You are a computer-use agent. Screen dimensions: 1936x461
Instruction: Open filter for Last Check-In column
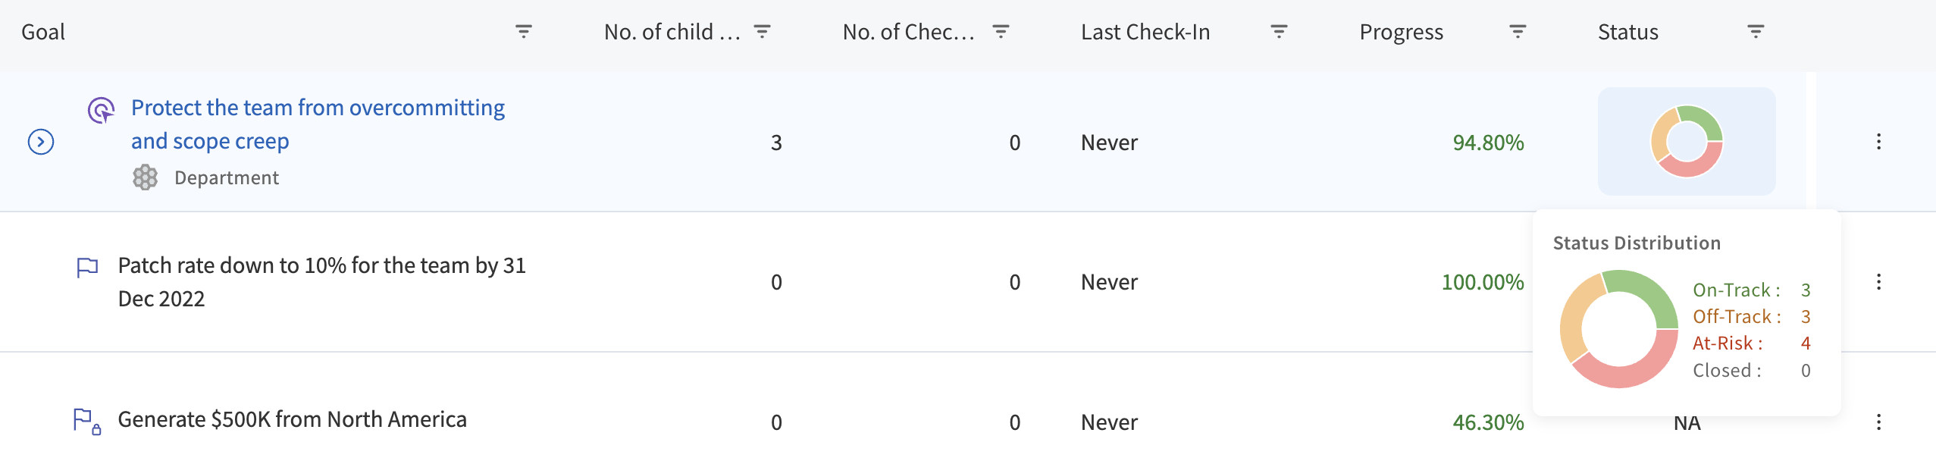[1279, 32]
